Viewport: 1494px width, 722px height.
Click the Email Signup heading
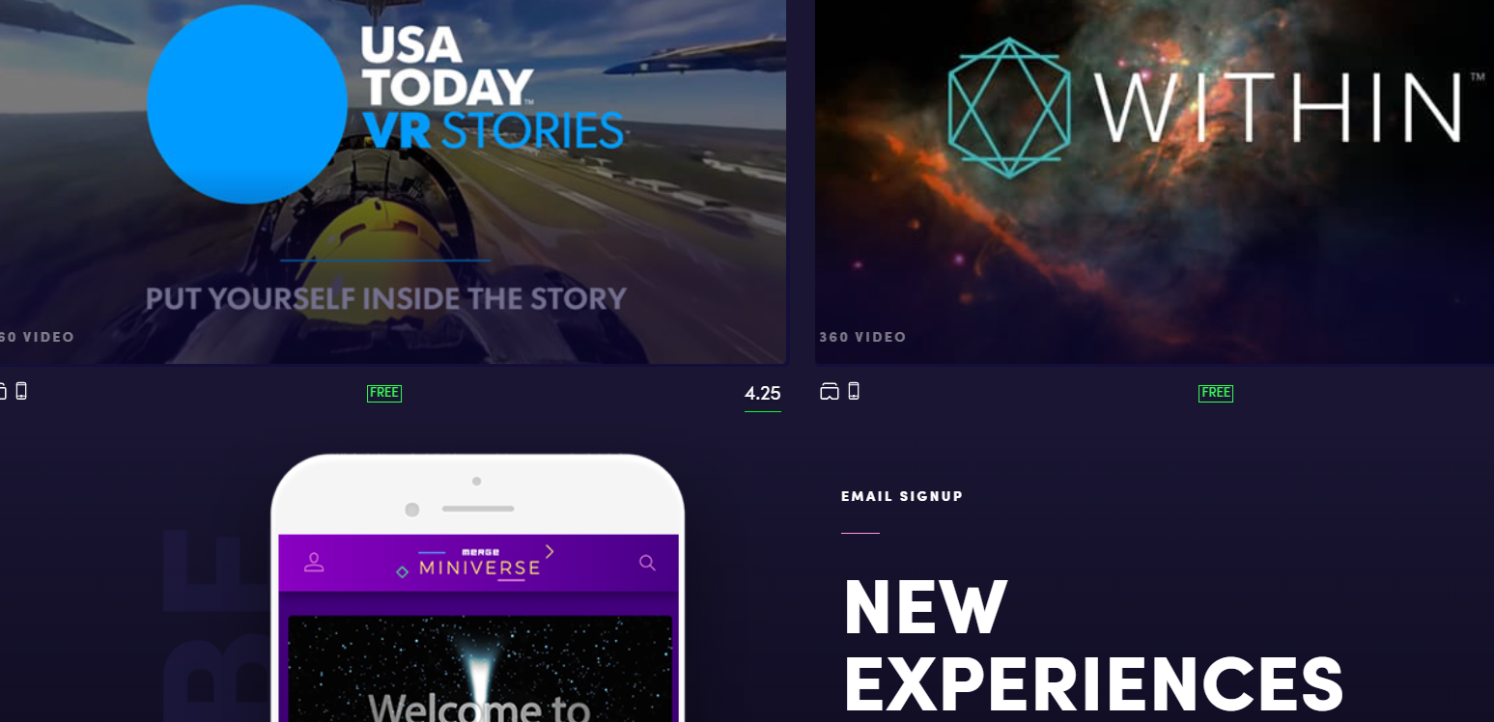pos(902,496)
